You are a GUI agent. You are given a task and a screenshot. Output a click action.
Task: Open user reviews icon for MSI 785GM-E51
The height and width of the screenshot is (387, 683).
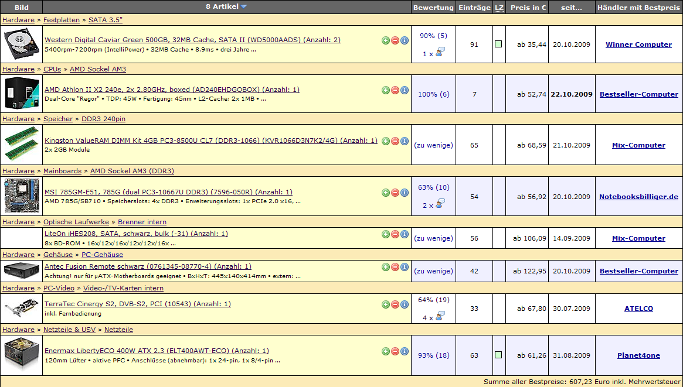click(x=440, y=203)
